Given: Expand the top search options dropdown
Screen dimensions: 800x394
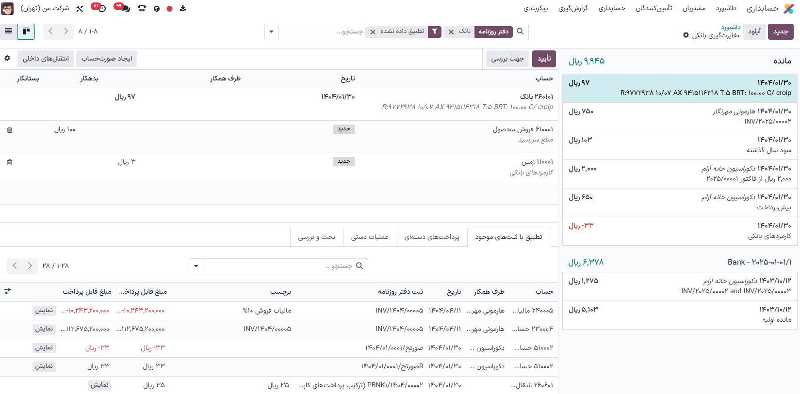Looking at the screenshot, I should coord(272,32).
